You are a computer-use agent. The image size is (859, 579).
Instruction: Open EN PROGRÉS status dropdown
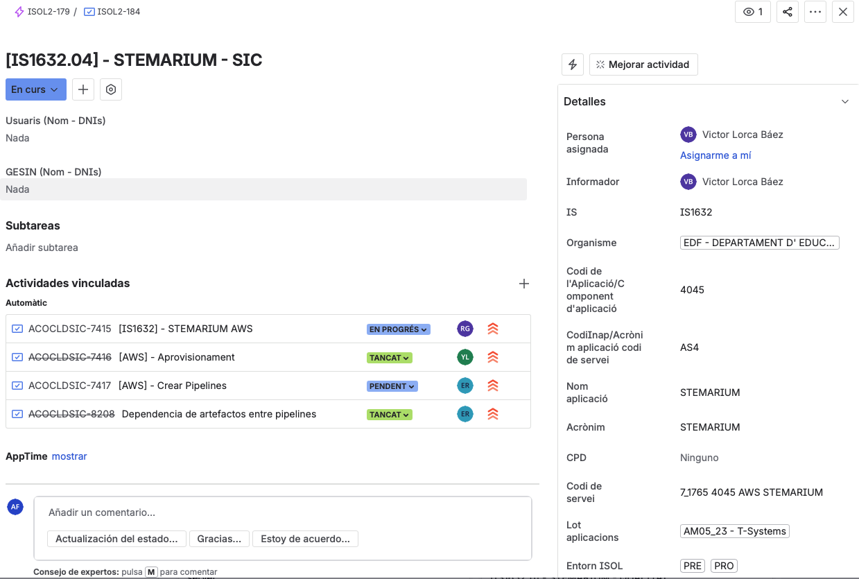tap(398, 329)
